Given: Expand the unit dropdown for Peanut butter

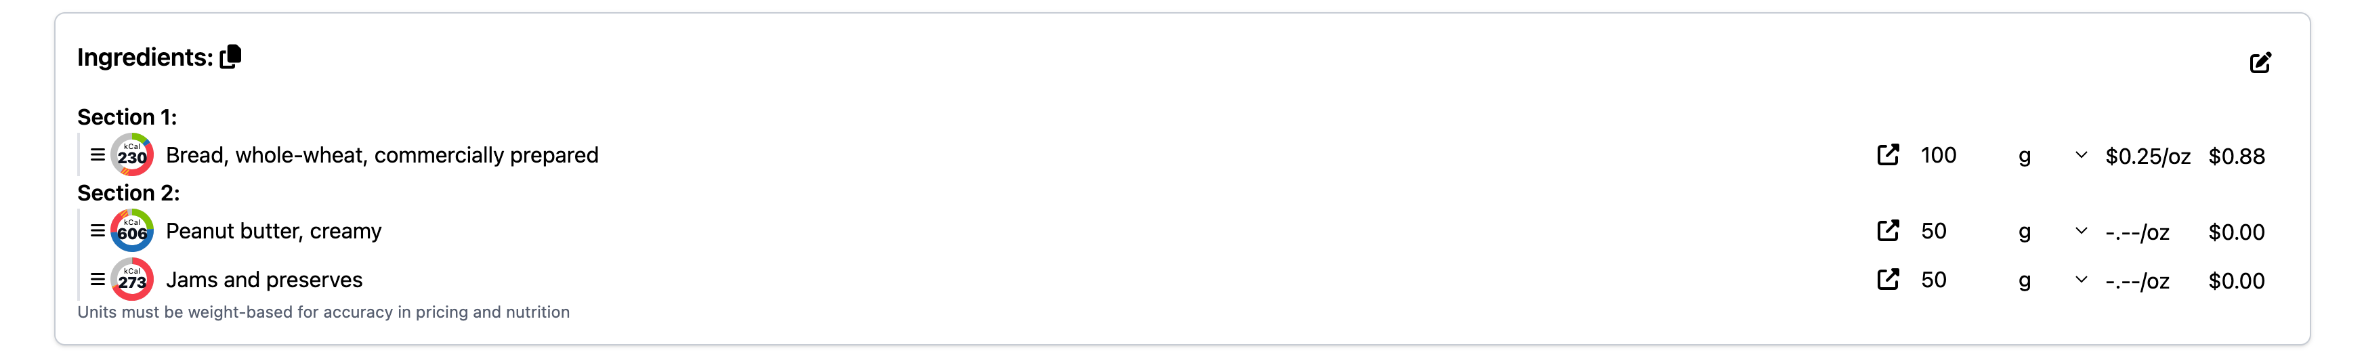Looking at the screenshot, I should (2080, 232).
